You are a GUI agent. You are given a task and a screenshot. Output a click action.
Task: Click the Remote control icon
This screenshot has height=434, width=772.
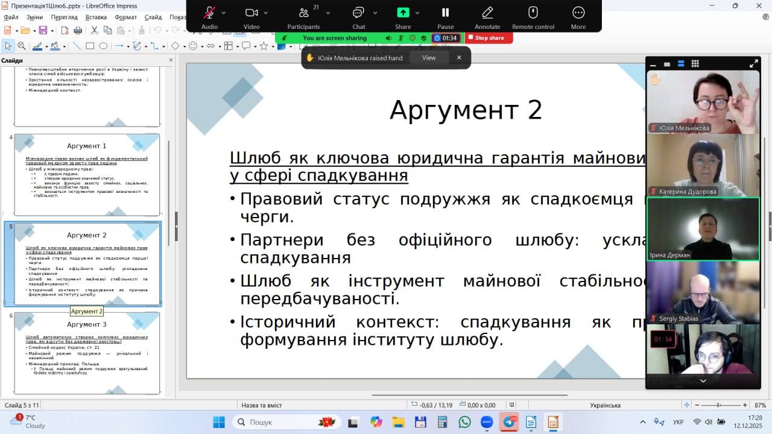pos(533,13)
